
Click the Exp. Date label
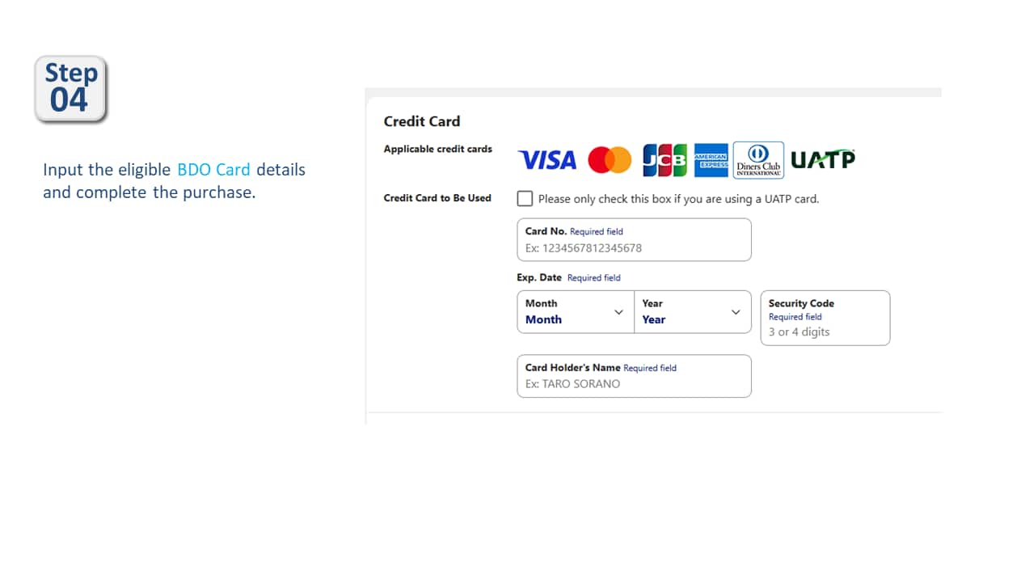[539, 277]
